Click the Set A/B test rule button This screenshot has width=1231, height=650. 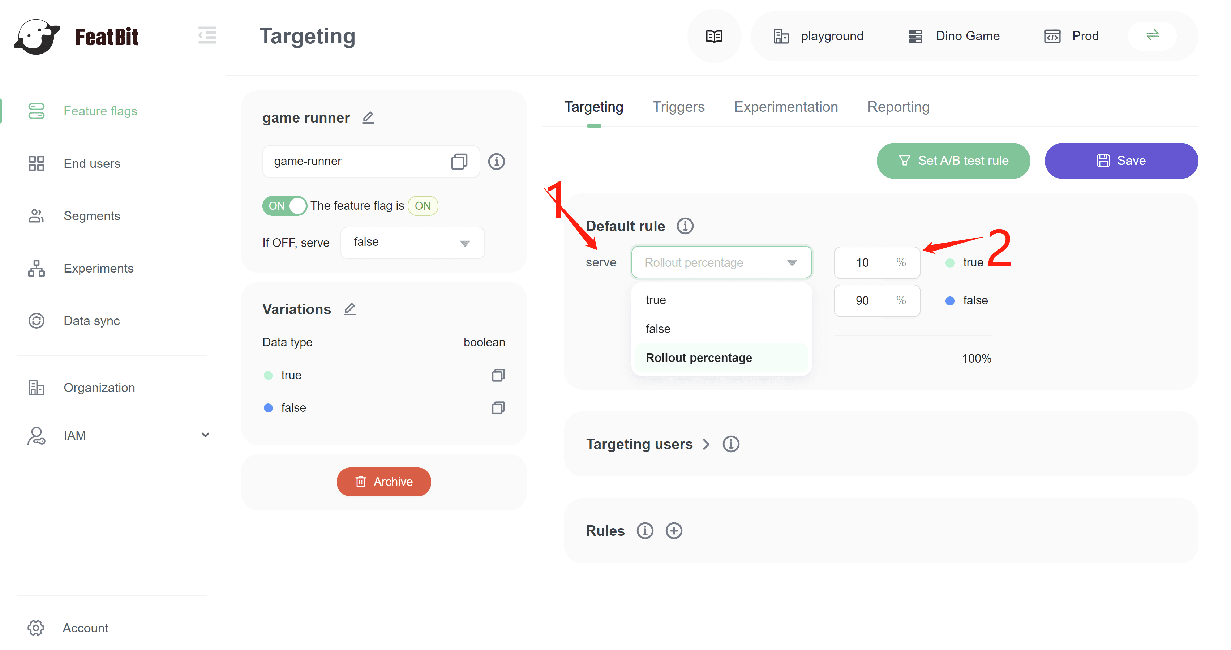point(953,161)
